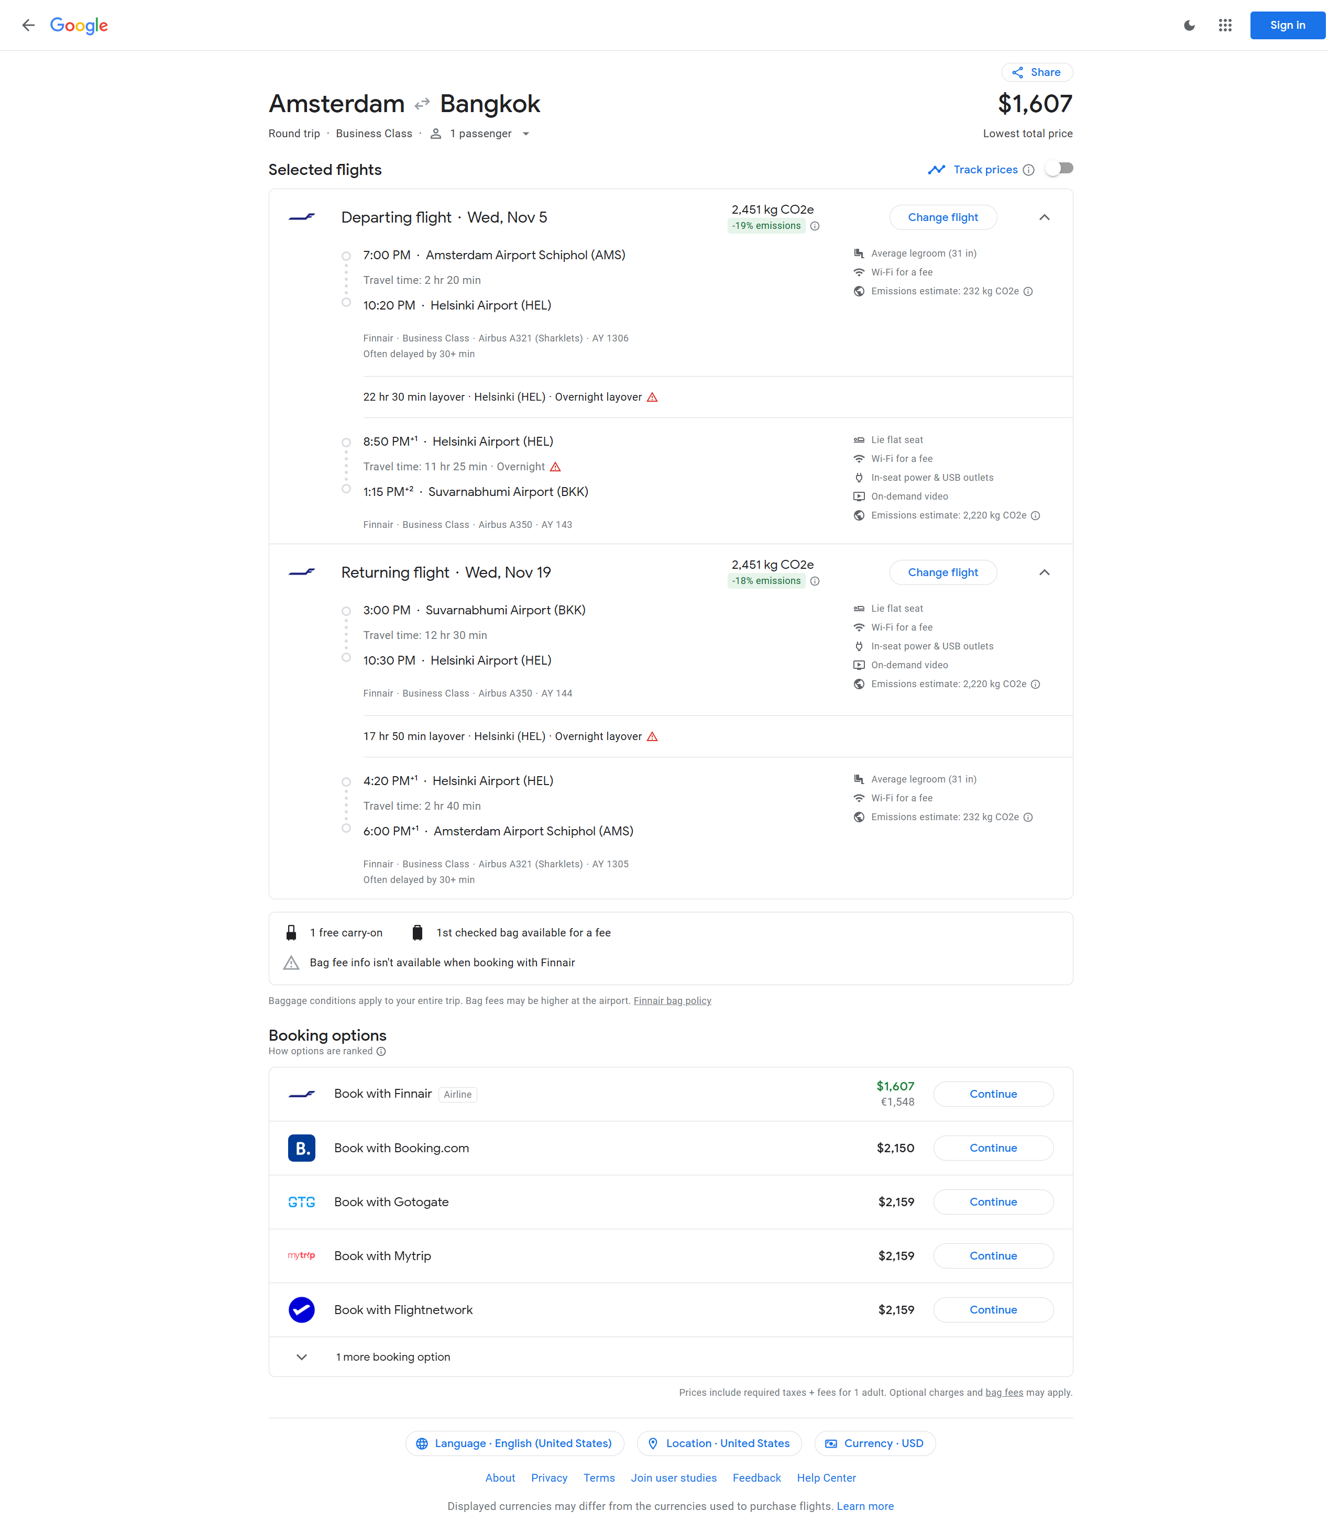Click Share button
Viewport: 1328px width, 1533px height.
tap(1036, 72)
